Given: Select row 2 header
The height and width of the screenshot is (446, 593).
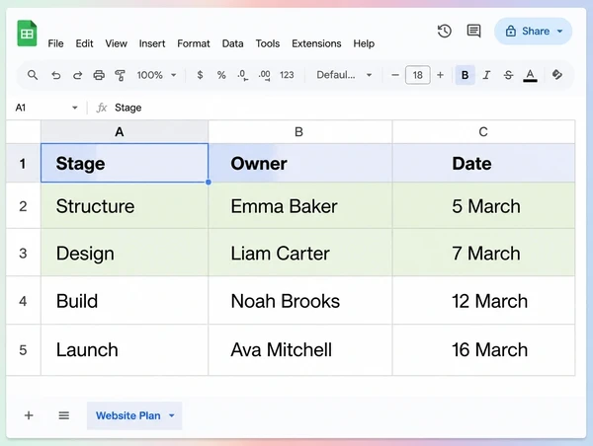Looking at the screenshot, I should (23, 206).
